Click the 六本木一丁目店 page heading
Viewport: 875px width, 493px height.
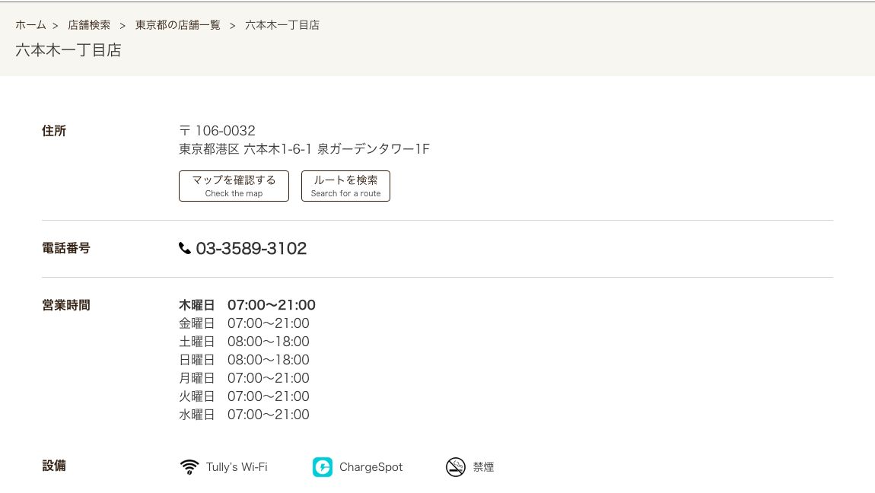pyautogui.click(x=68, y=50)
